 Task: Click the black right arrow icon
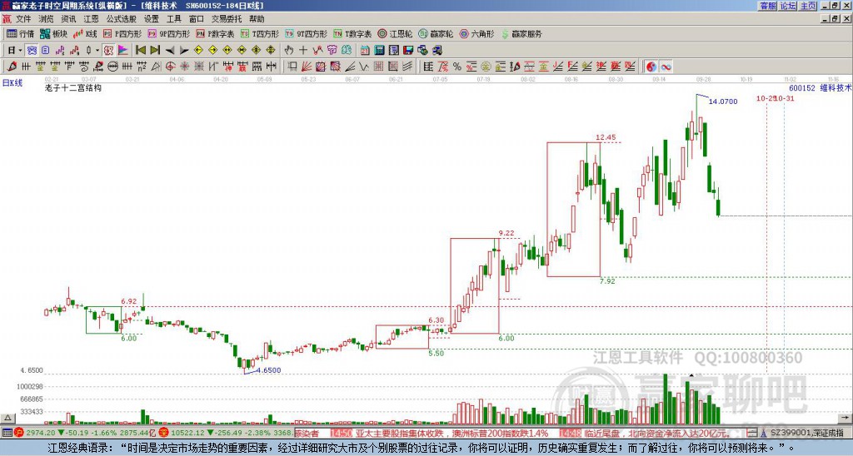coord(184,51)
